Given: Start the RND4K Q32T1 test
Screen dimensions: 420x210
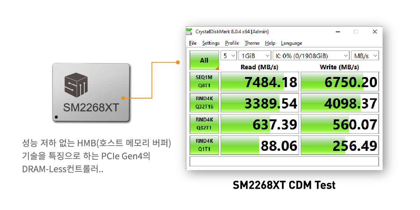Looking at the screenshot, I should 204,124.
